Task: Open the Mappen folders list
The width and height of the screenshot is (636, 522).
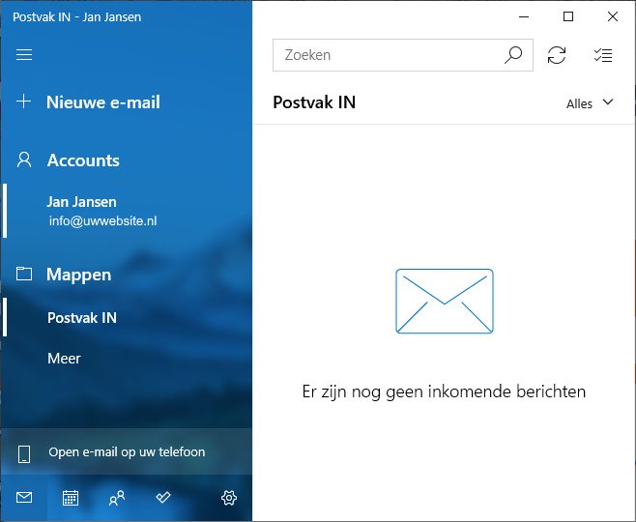Action: tap(78, 275)
